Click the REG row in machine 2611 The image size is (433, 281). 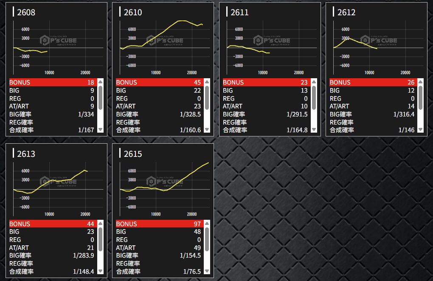point(267,99)
